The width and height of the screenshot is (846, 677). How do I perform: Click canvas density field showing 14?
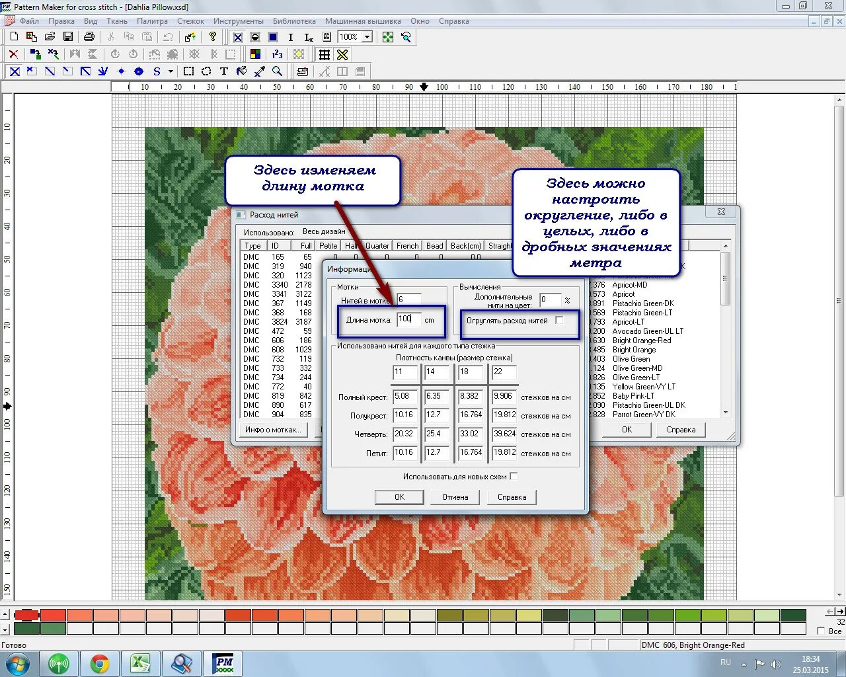[x=437, y=373]
